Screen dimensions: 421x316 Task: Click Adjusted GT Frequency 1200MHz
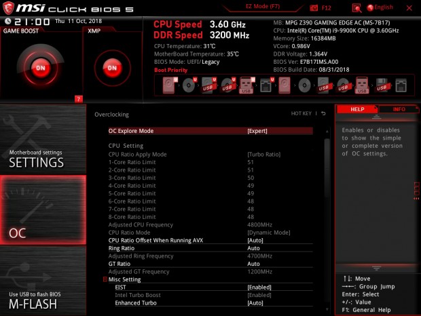[259, 271]
